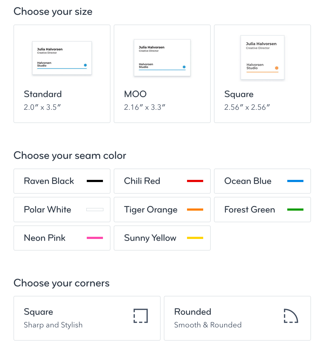332x356 pixels.
Task: Select Neon Pink seam color
Action: click(62, 238)
